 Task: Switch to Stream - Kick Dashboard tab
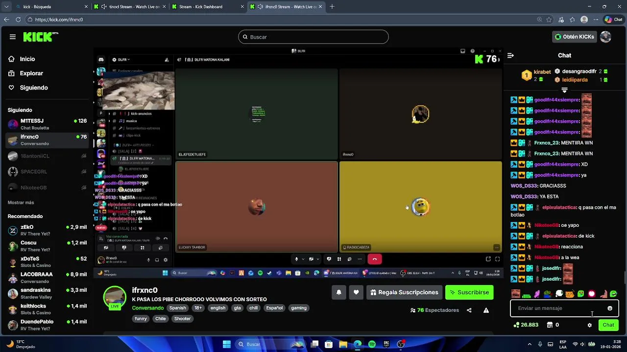pyautogui.click(x=208, y=7)
